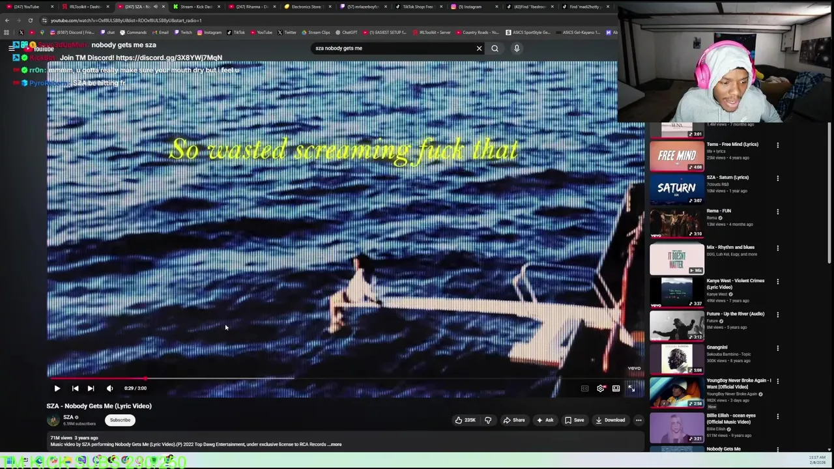Screen dimensions: 834x469
Task: Save the video to a playlist
Action: tap(574, 420)
